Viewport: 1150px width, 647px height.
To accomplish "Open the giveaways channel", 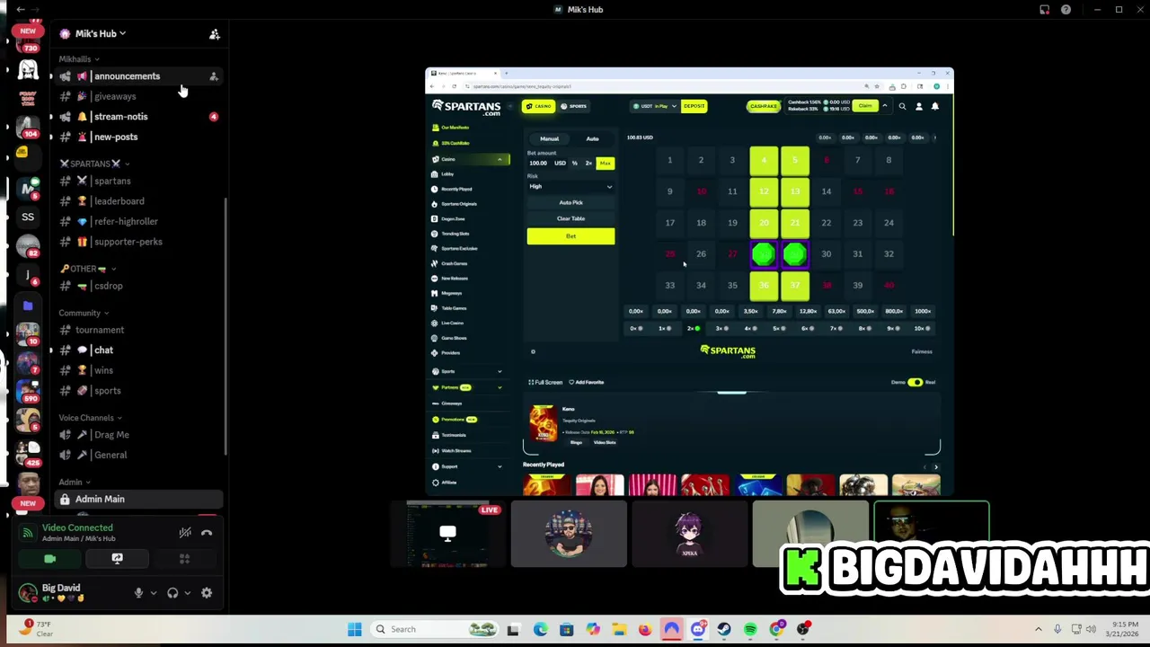I will tap(137, 96).
